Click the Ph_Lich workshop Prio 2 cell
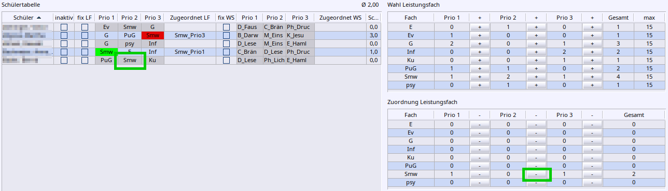This screenshot has height=191, width=668. pyautogui.click(x=273, y=60)
